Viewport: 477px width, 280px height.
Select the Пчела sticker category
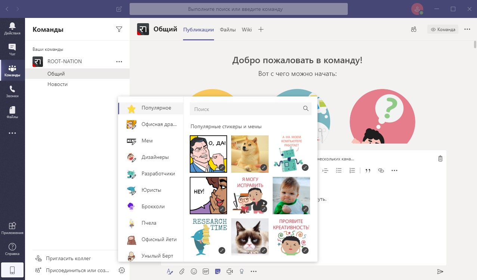151,223
